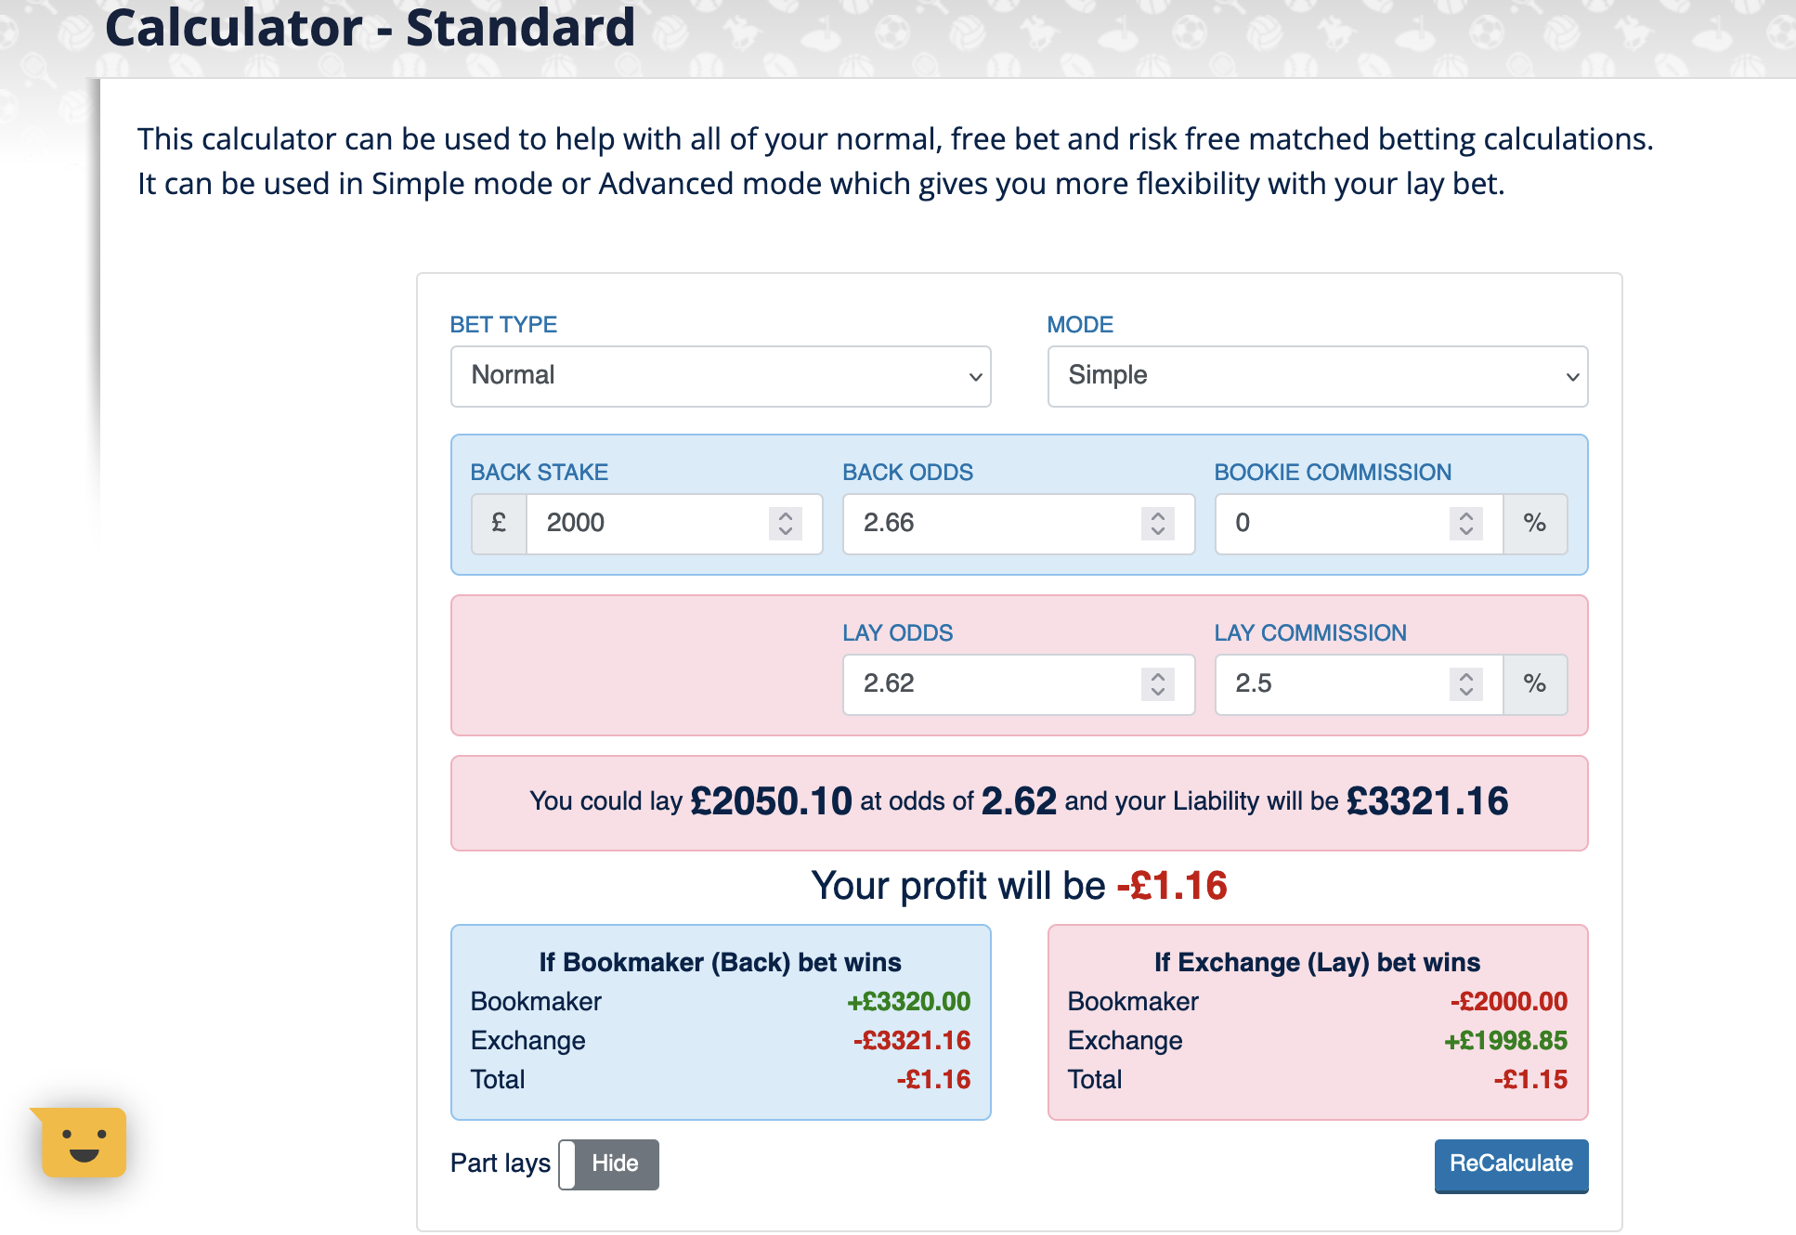The width and height of the screenshot is (1796, 1235).
Task: Click the pound currency symbol addon
Action: [x=499, y=524]
